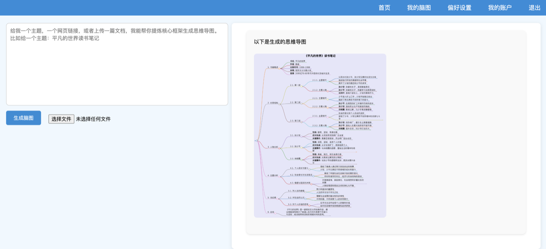The width and height of the screenshot is (546, 249).
Task: Click the '2.3.2. 主要人物' node
Action: click(x=319, y=125)
